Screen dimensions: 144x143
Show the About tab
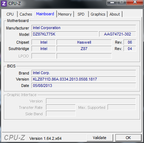[115, 14]
